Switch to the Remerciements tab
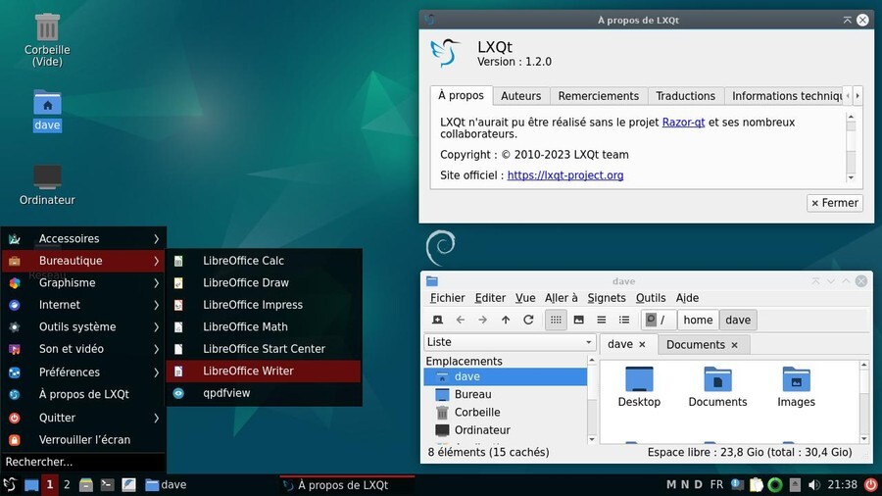882x496 pixels. (599, 96)
